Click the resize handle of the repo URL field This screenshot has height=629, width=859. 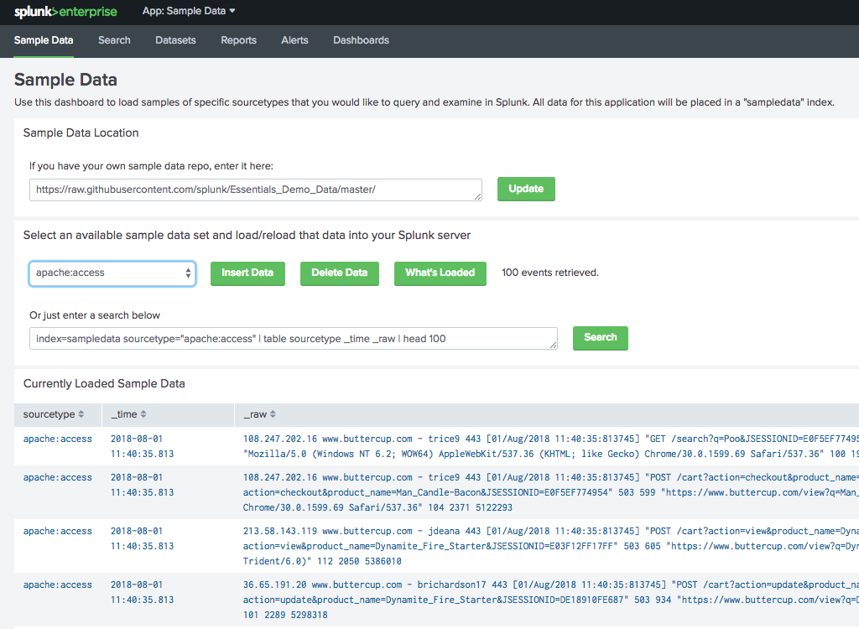[x=478, y=197]
